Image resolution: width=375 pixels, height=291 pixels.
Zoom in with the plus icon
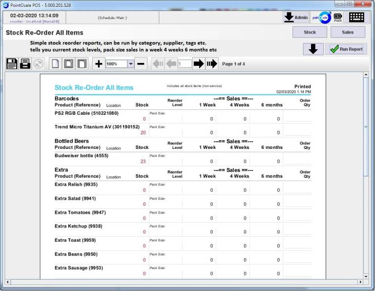(99, 64)
